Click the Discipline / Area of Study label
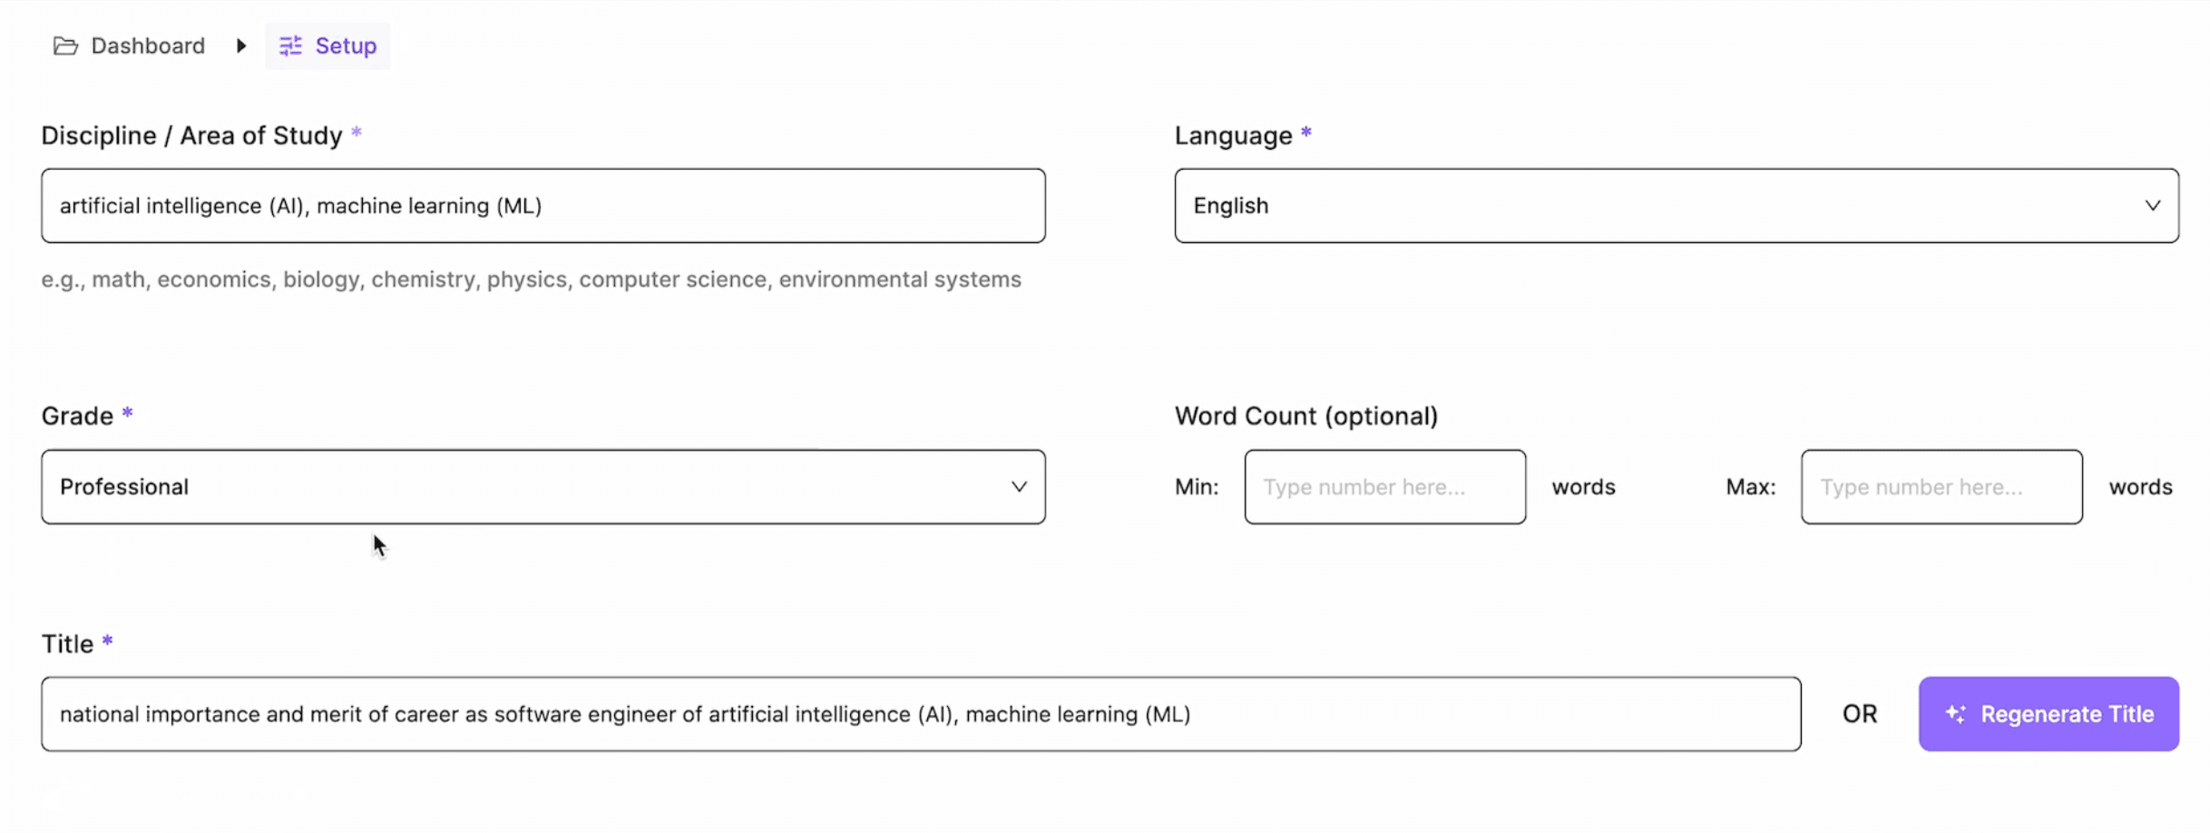Image resolution: width=2210 pixels, height=833 pixels. (x=191, y=136)
